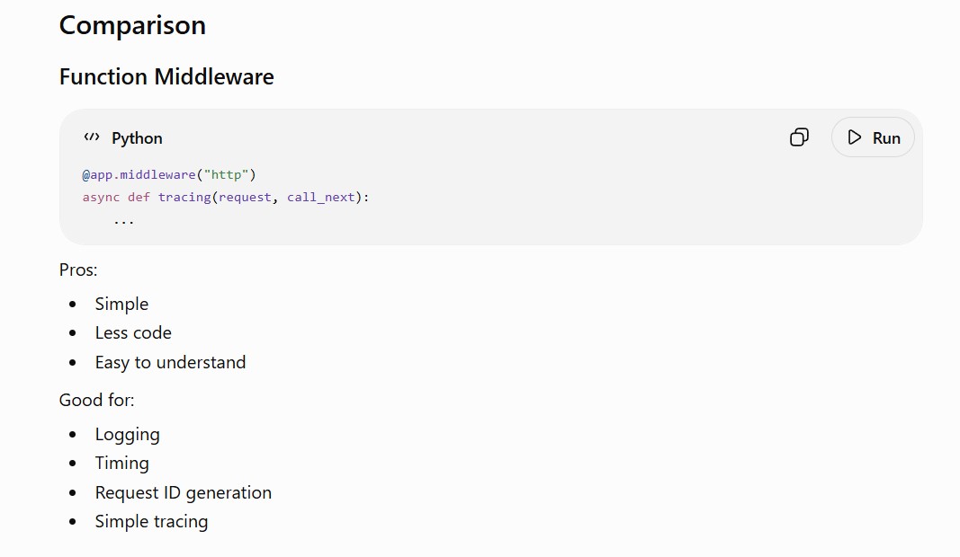Select the Timing bullet item

point(121,464)
